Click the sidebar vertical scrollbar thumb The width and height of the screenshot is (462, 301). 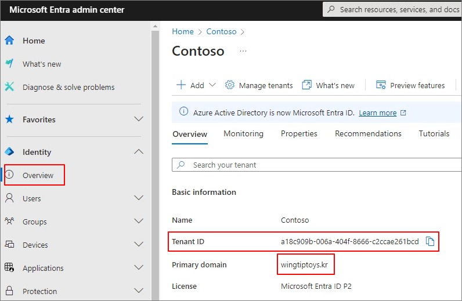pyautogui.click(x=156, y=165)
